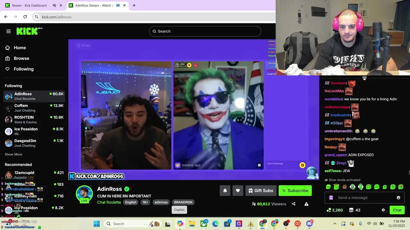The width and height of the screenshot is (410, 230).
Task: Click the 18+ tag
Action: pyautogui.click(x=145, y=202)
